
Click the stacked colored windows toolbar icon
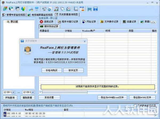(x=5, y=9)
